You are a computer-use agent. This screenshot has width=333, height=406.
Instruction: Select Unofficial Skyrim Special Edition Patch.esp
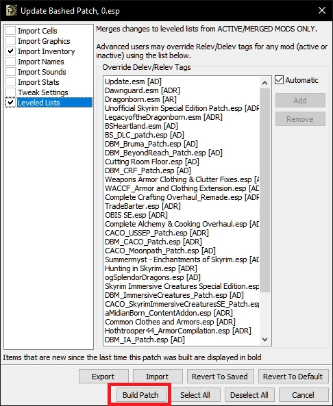tap(182, 108)
